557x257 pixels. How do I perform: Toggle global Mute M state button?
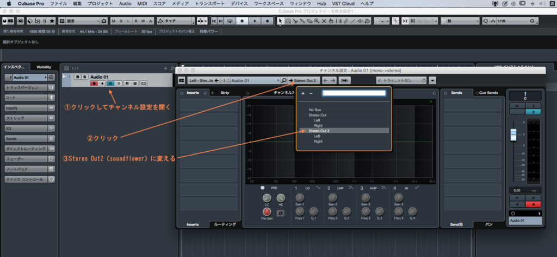click(x=114, y=21)
